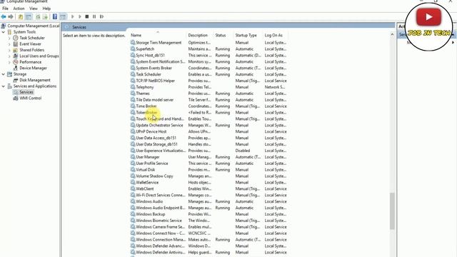The image size is (457, 257).
Task: Toggle the Show/Hide Action Pane icon
Action: pyautogui.click(x=63, y=16)
